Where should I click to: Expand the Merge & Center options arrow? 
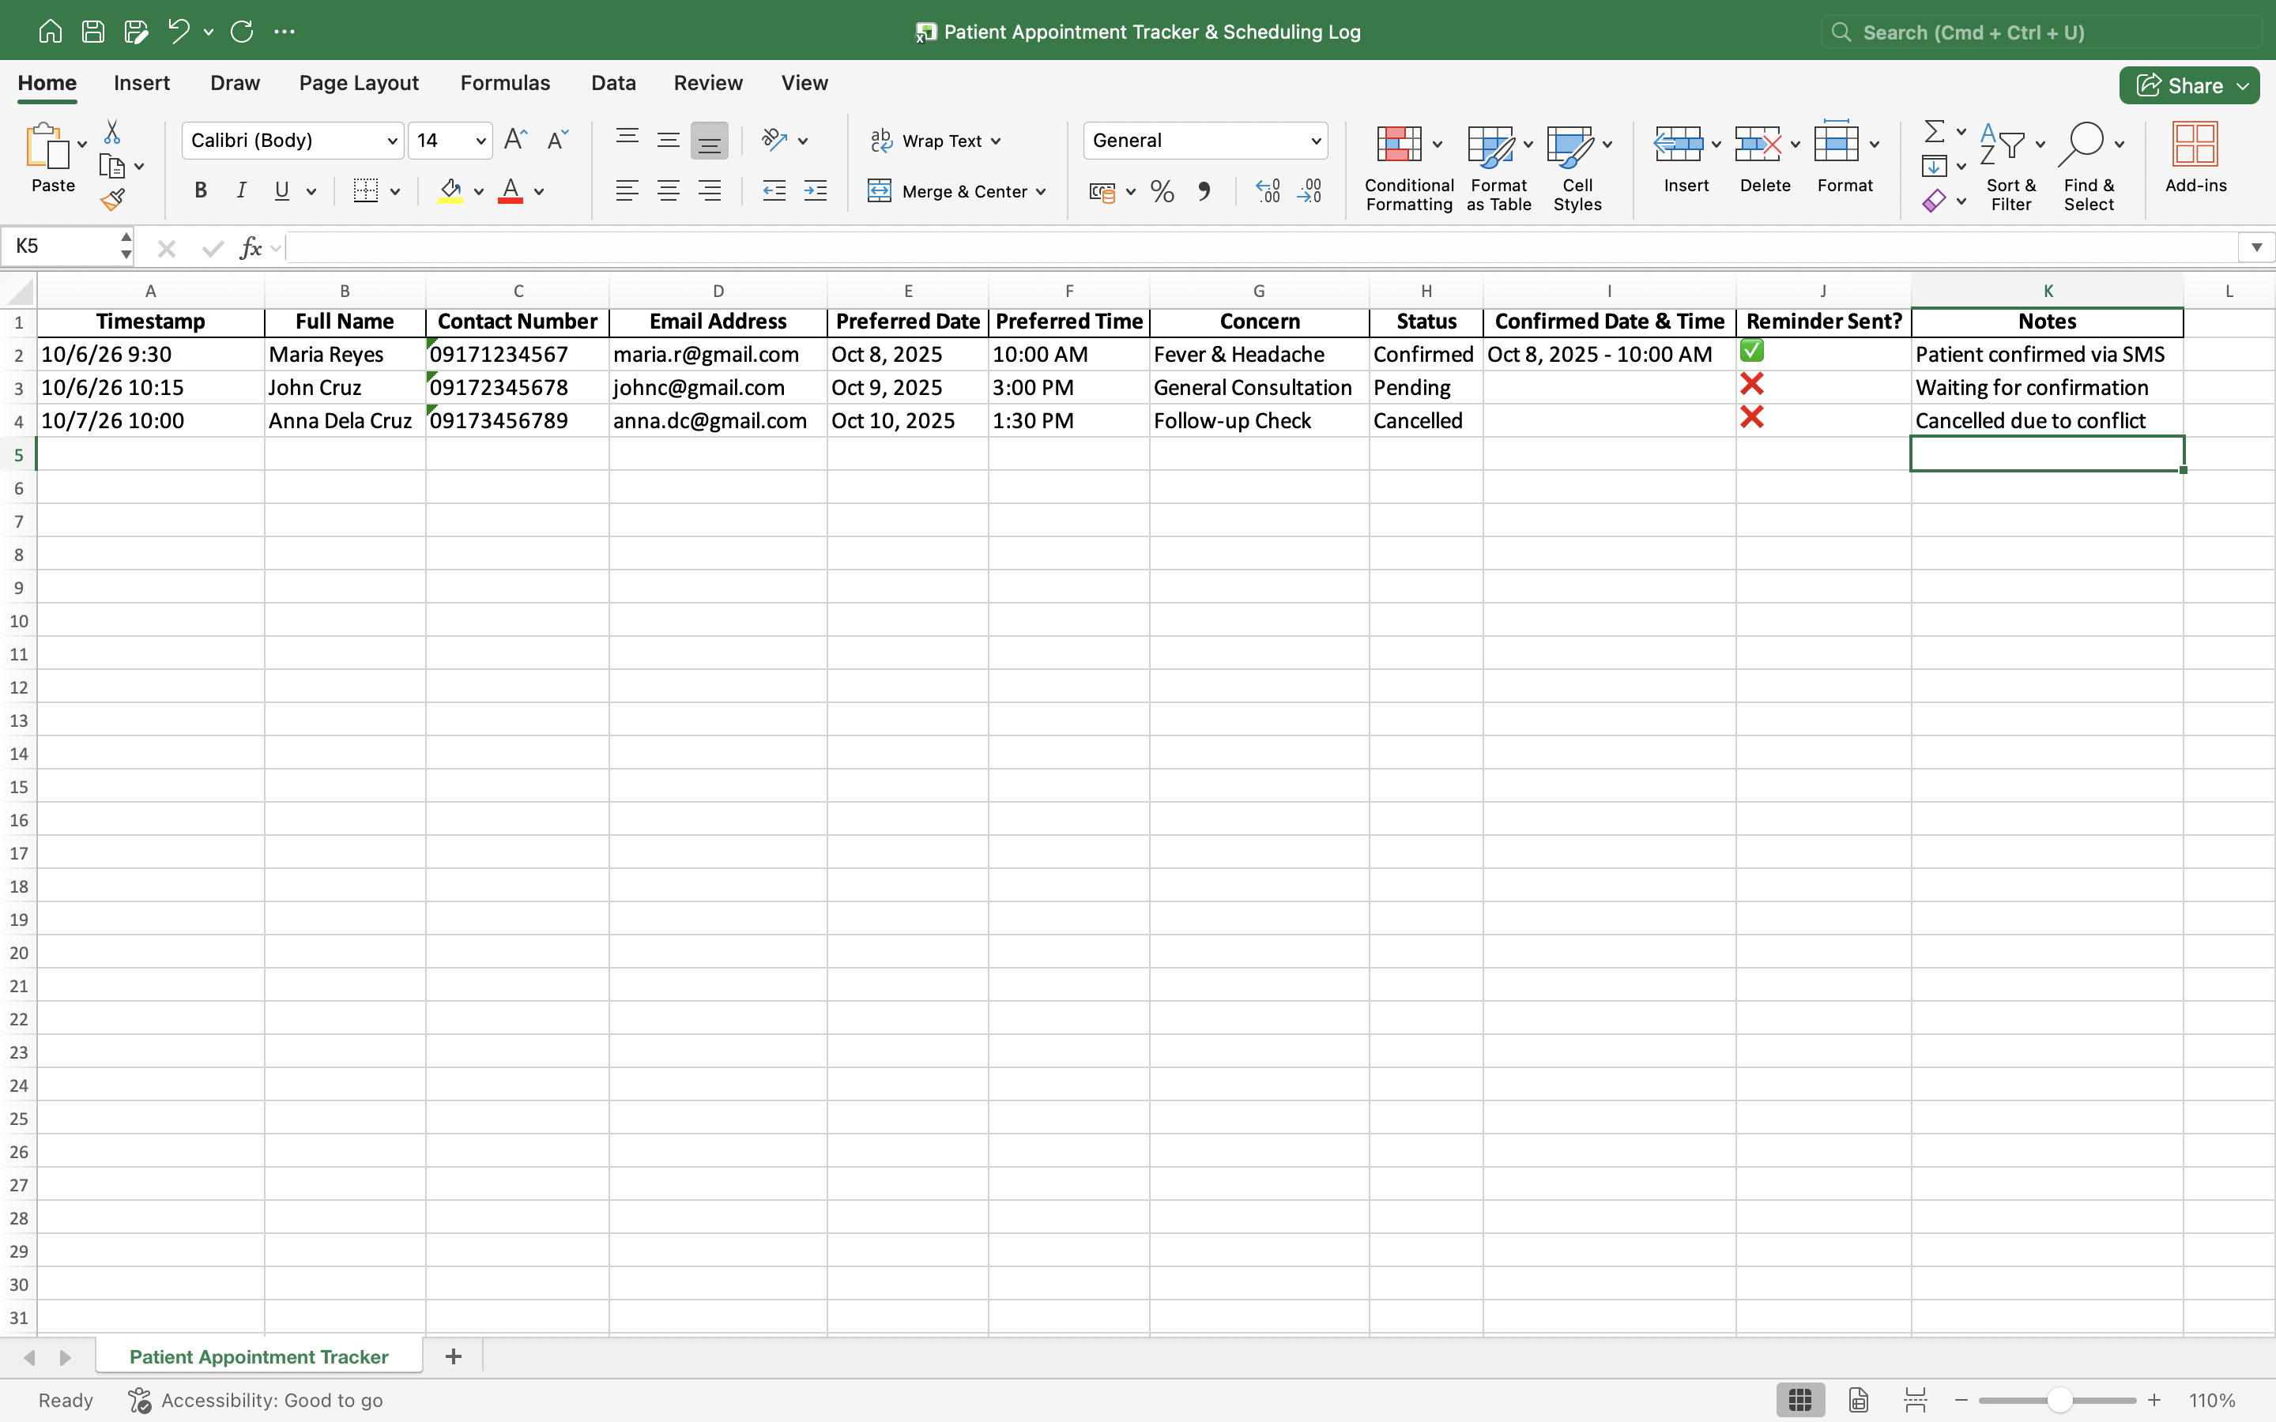point(1041,192)
